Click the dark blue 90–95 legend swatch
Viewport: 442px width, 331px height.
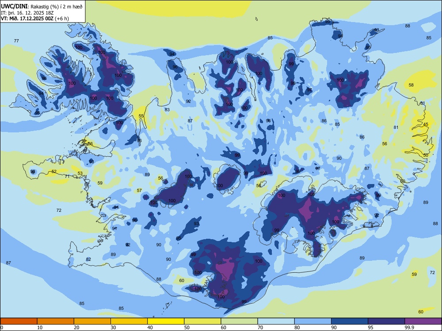pos(350,321)
